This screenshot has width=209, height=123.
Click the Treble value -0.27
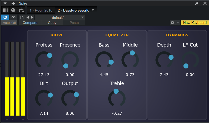tap(117, 113)
